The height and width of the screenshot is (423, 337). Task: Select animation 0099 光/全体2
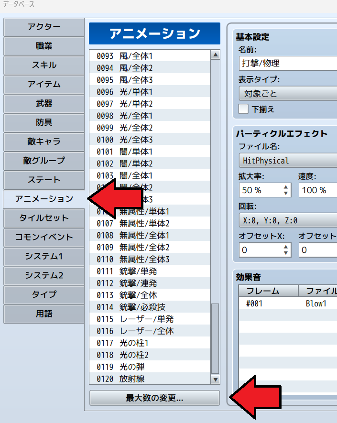tap(150, 128)
